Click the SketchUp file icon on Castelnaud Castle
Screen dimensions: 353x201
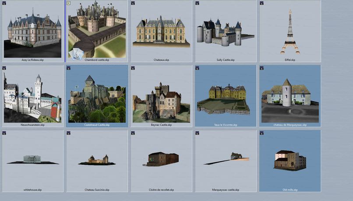pyautogui.click(x=69, y=68)
